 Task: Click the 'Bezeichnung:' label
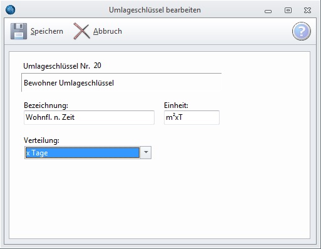click(46, 105)
